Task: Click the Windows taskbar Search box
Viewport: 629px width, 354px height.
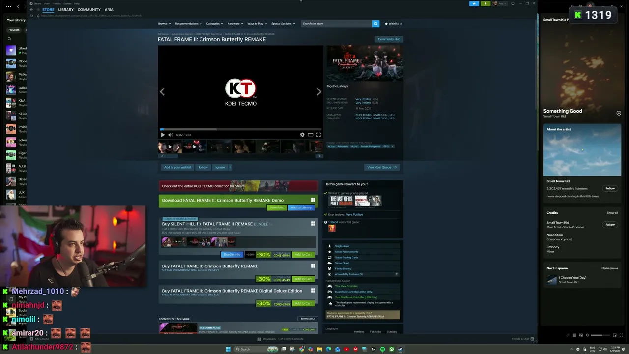Action: pos(257,349)
